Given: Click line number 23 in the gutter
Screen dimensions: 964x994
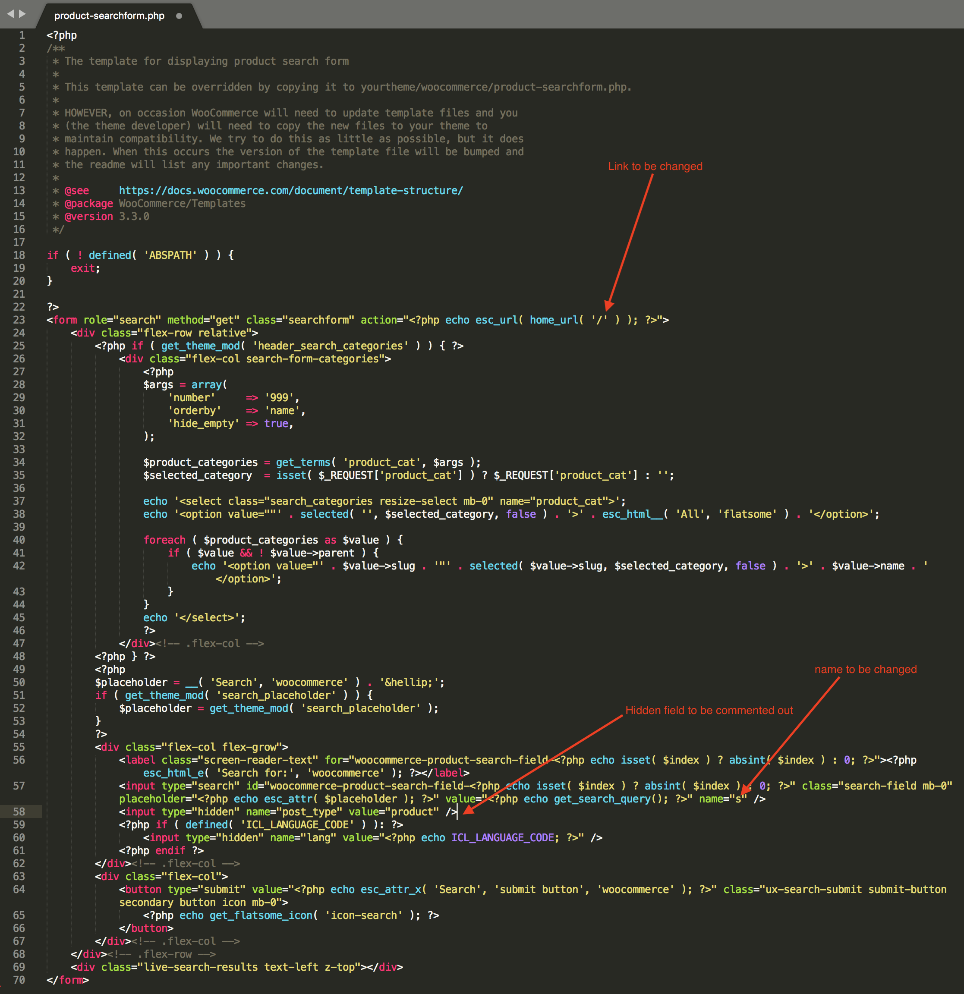Looking at the screenshot, I should [19, 320].
